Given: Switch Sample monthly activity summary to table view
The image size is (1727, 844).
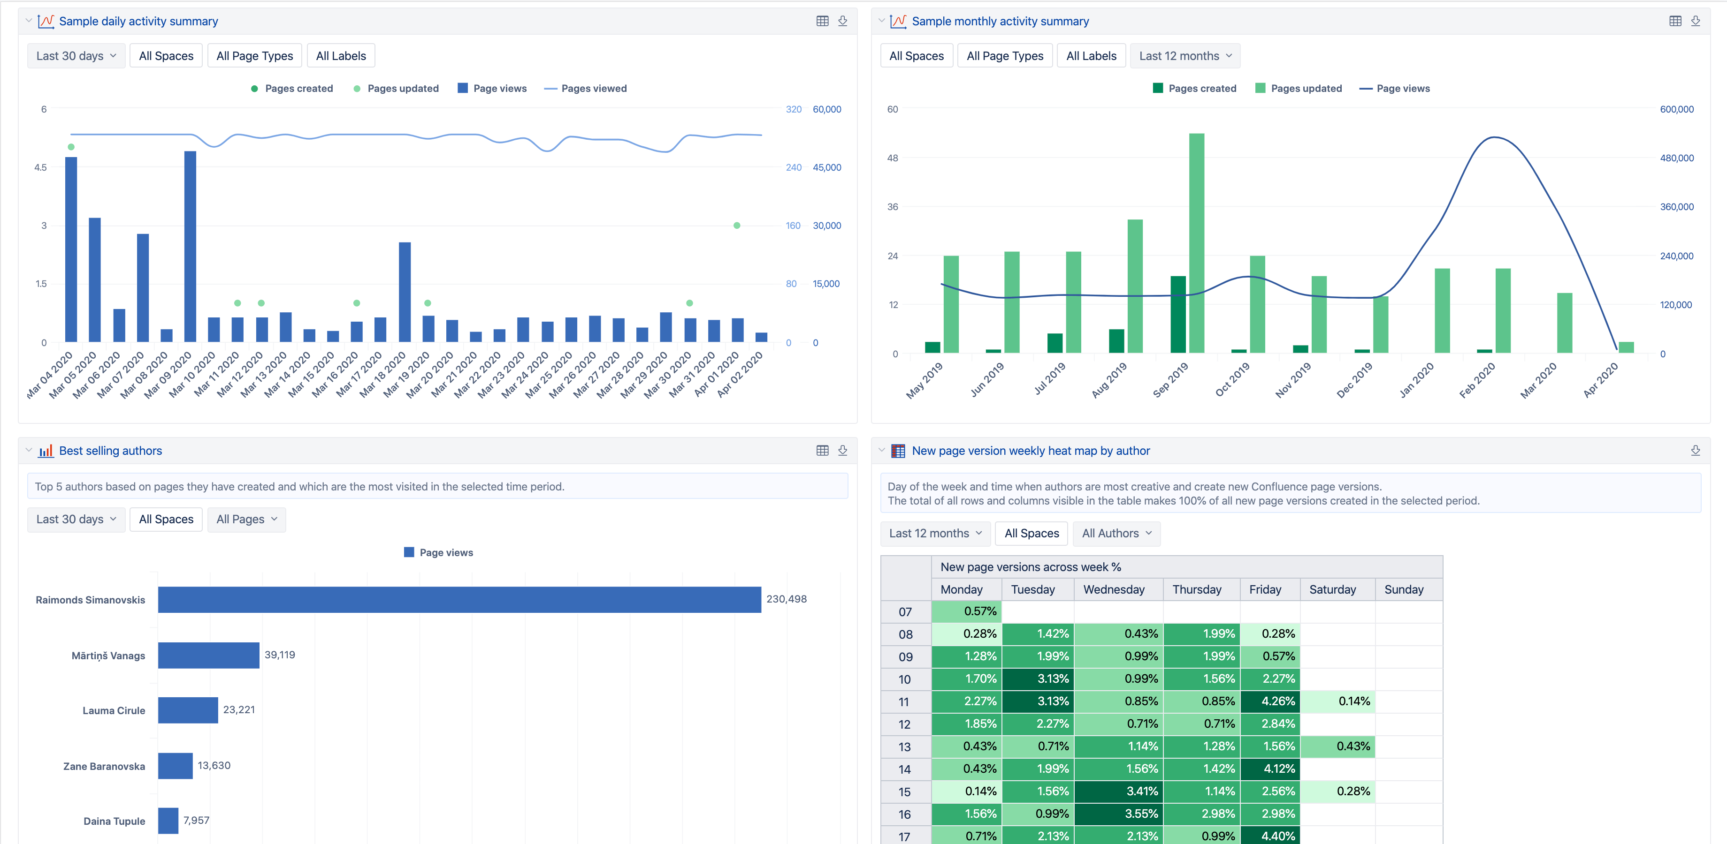Looking at the screenshot, I should point(1675,22).
